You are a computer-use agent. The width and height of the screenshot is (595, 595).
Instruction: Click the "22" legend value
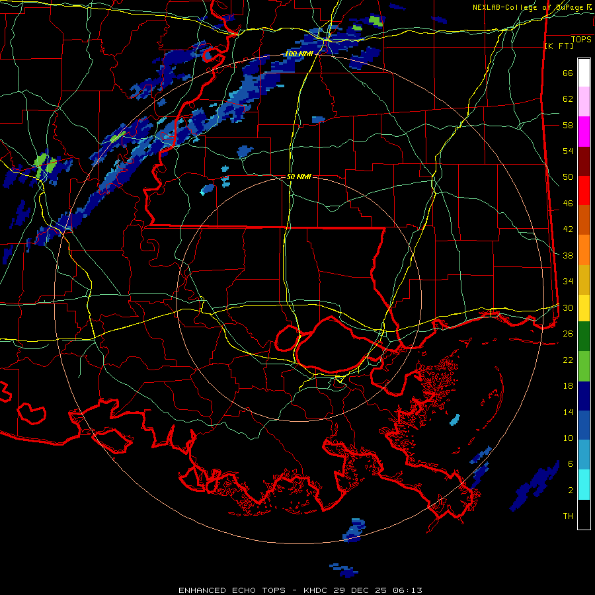click(x=568, y=360)
